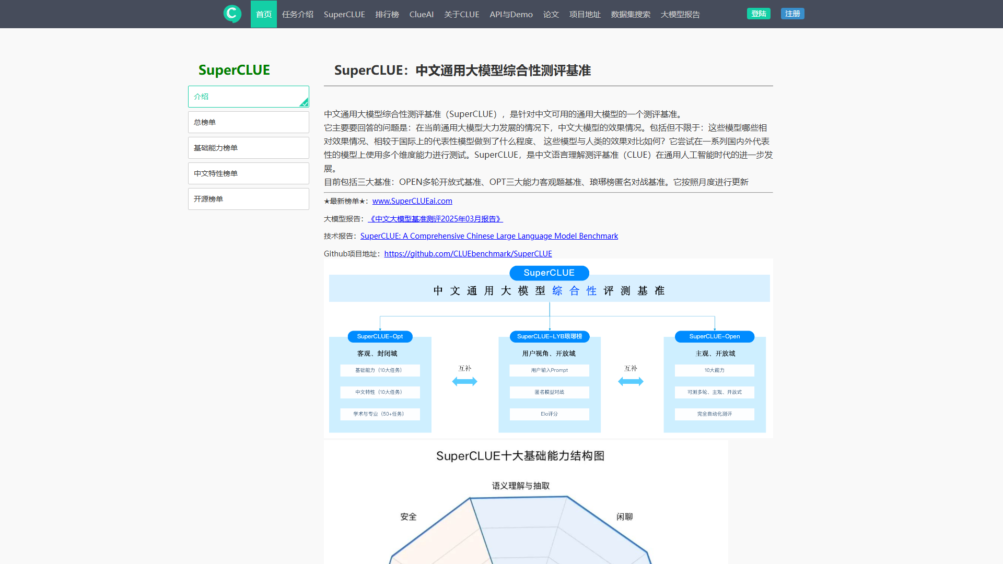Image resolution: width=1003 pixels, height=564 pixels.
Task: Open API与Demo navigation item
Action: pyautogui.click(x=511, y=14)
